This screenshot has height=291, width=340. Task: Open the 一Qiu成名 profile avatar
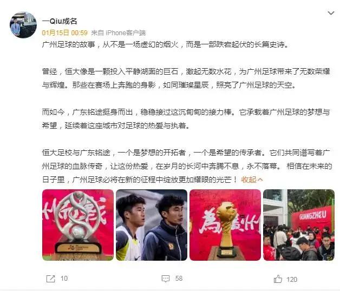pyautogui.click(x=23, y=25)
